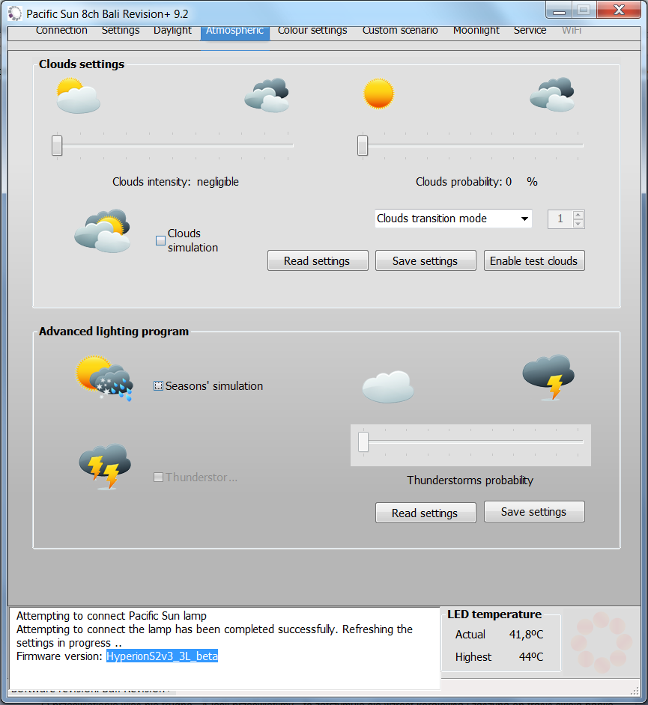Screen dimensions: 648x705
Task: Enable the Clouds simulation checkbox
Action: [160, 241]
